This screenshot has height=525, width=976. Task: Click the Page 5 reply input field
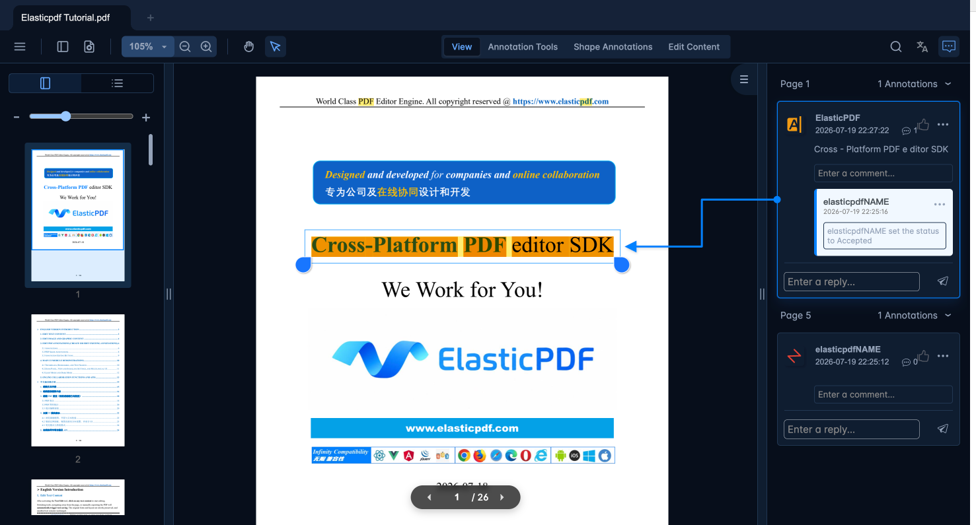(x=851, y=429)
